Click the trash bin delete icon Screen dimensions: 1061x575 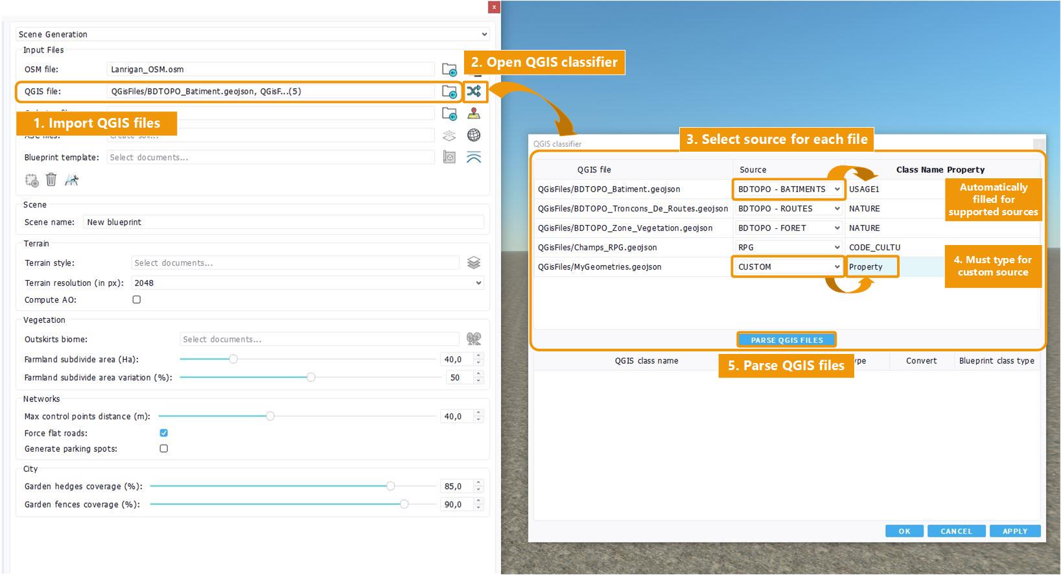tap(51, 180)
